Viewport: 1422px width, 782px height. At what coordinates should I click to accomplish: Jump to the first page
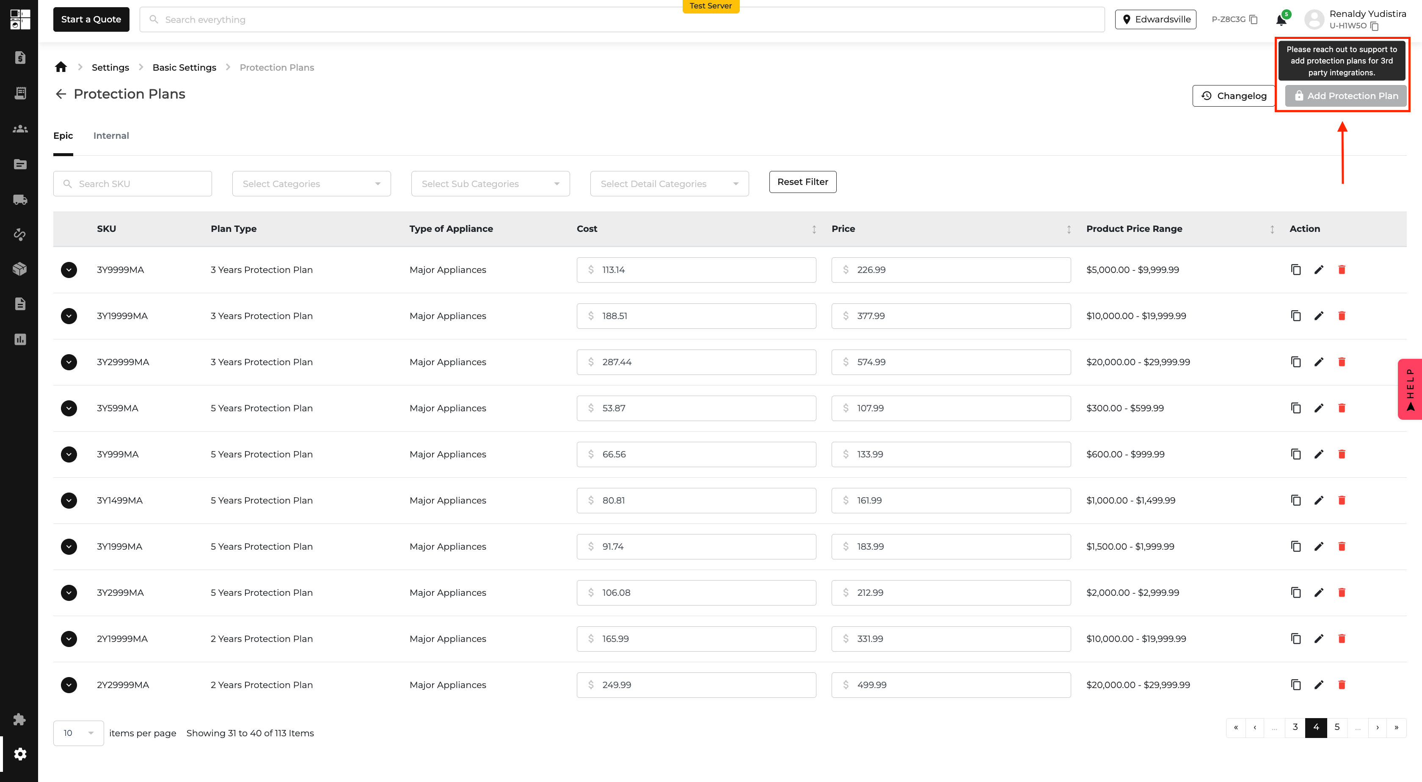(x=1236, y=727)
